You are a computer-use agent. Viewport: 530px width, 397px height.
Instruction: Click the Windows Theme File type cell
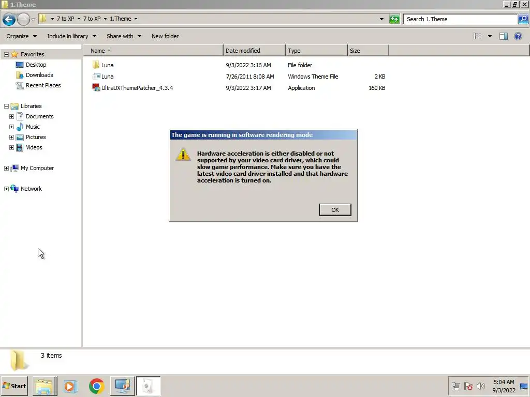313,77
